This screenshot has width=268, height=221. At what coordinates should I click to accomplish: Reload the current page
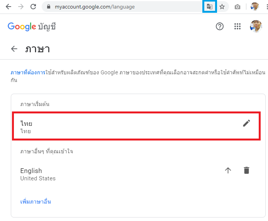(33, 7)
